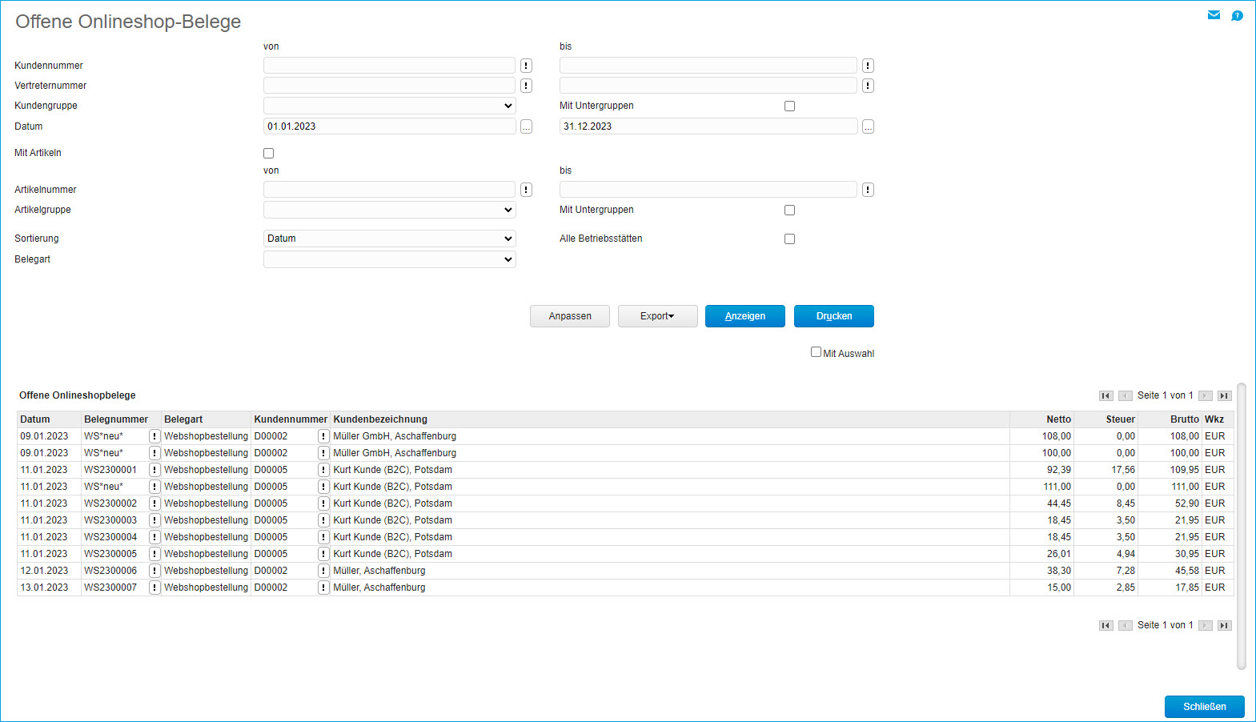Toggle the Alle Betriebsstätten checkbox
The height and width of the screenshot is (722, 1256).
[x=789, y=239]
